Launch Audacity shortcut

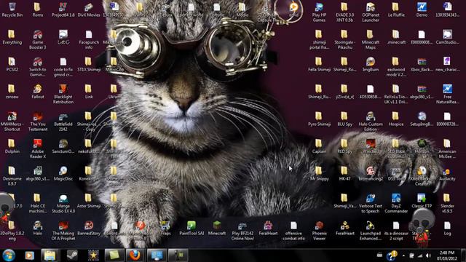click(447, 173)
